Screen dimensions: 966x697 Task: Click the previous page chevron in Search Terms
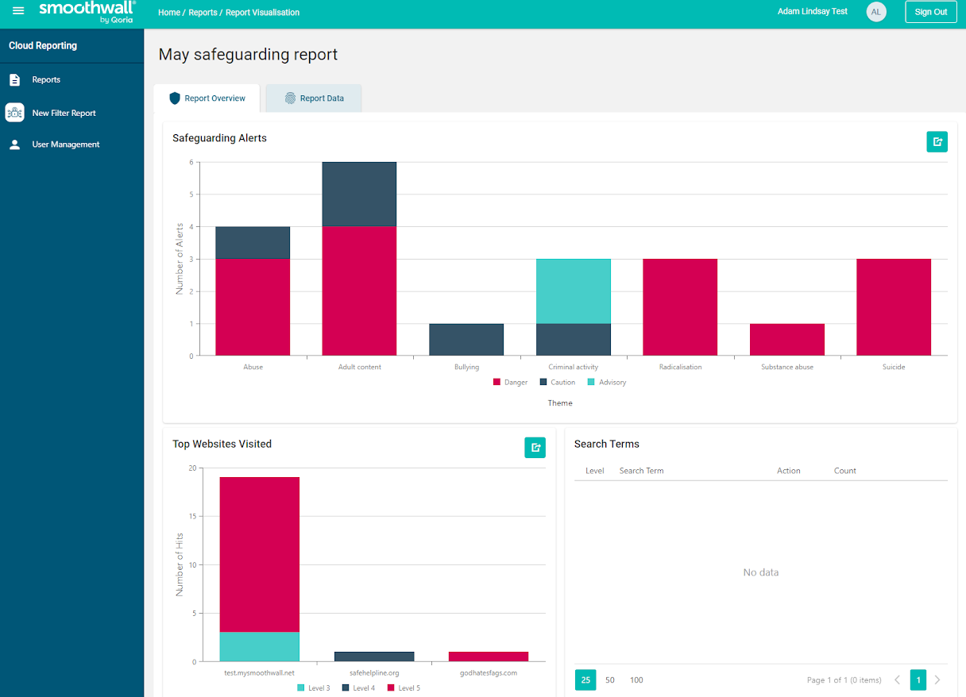click(898, 680)
